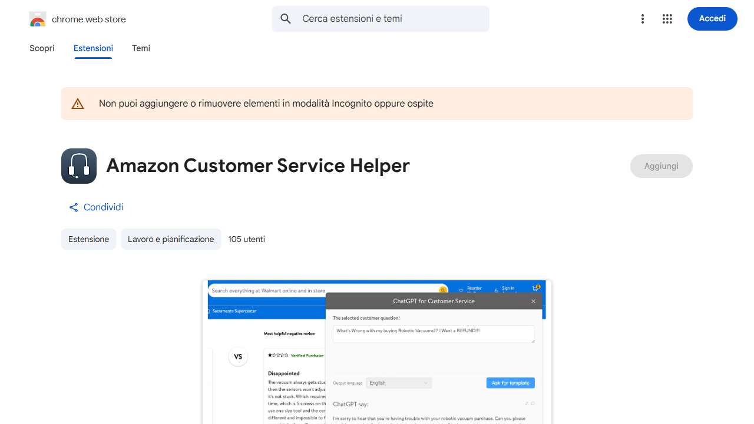Click the Aggiungi button
This screenshot has height=424, width=754.
click(661, 165)
